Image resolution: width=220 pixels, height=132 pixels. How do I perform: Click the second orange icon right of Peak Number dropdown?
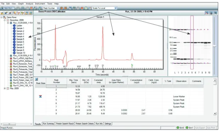66,8
